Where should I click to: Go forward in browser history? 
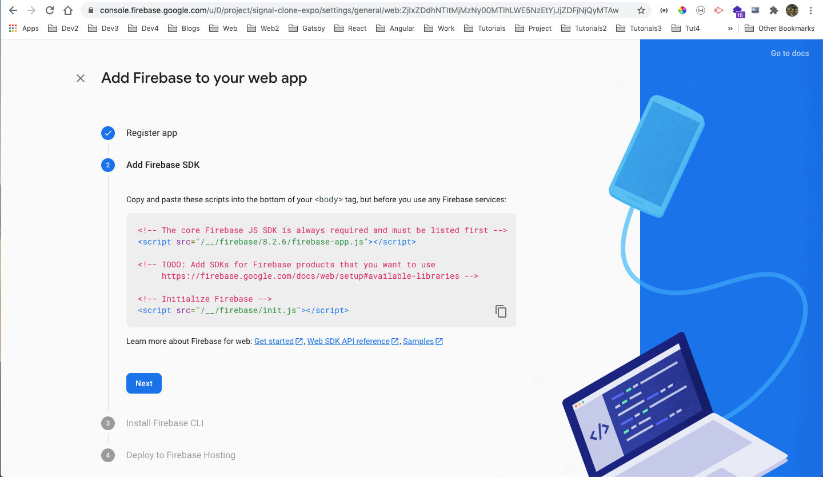31,10
